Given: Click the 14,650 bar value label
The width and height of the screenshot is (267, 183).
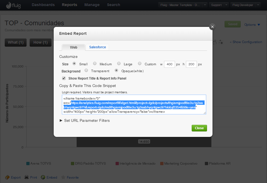Looking at the screenshot, I should coord(144,142).
